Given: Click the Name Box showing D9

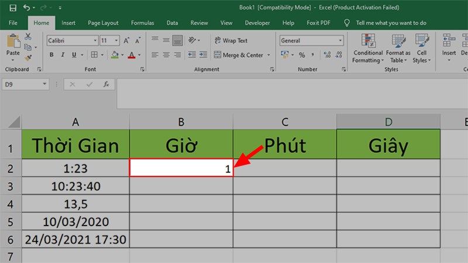Looking at the screenshot, I should (25, 84).
